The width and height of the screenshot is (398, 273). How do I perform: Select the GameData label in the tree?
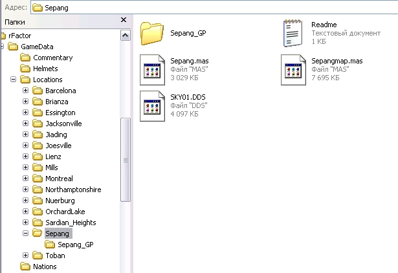tap(37, 47)
